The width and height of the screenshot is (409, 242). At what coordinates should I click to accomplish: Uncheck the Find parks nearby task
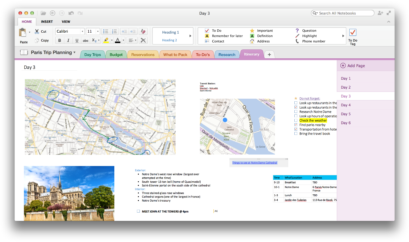point(296,125)
